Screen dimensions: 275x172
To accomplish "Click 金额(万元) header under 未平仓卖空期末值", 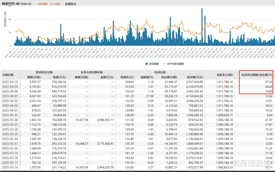I will point(107,77).
